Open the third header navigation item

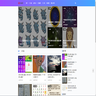click(x=35, y=3)
